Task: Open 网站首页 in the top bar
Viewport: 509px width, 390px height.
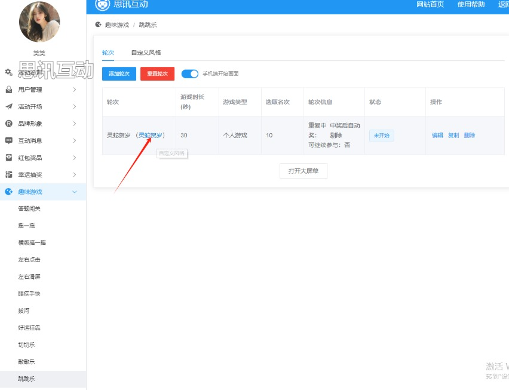Action: 430,5
